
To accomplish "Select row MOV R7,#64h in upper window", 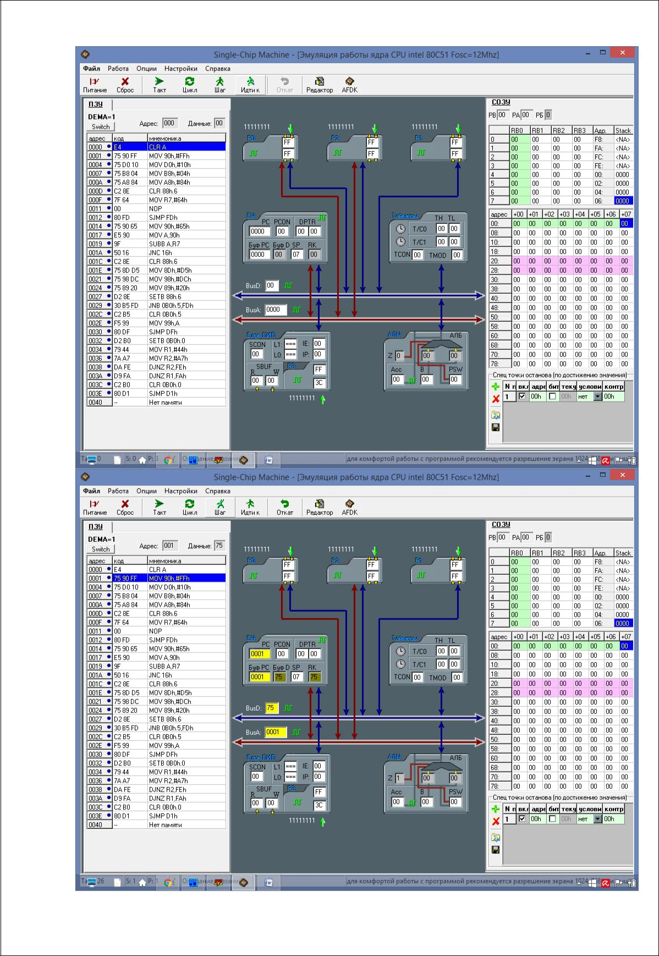I will point(156,200).
